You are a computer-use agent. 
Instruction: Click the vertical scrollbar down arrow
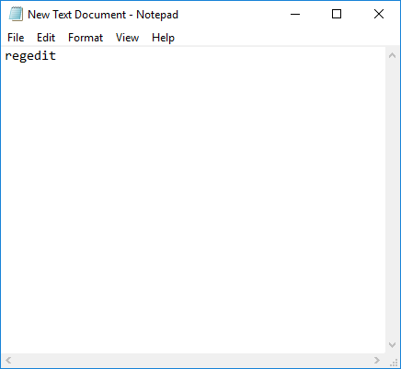[392, 345]
